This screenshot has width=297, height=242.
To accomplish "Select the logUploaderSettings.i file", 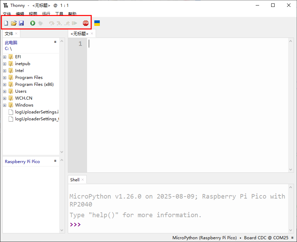I will click(x=31, y=112).
